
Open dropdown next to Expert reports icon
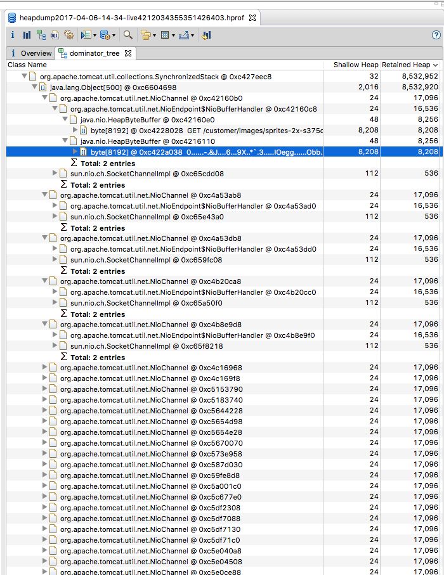pyautogui.click(x=95, y=36)
